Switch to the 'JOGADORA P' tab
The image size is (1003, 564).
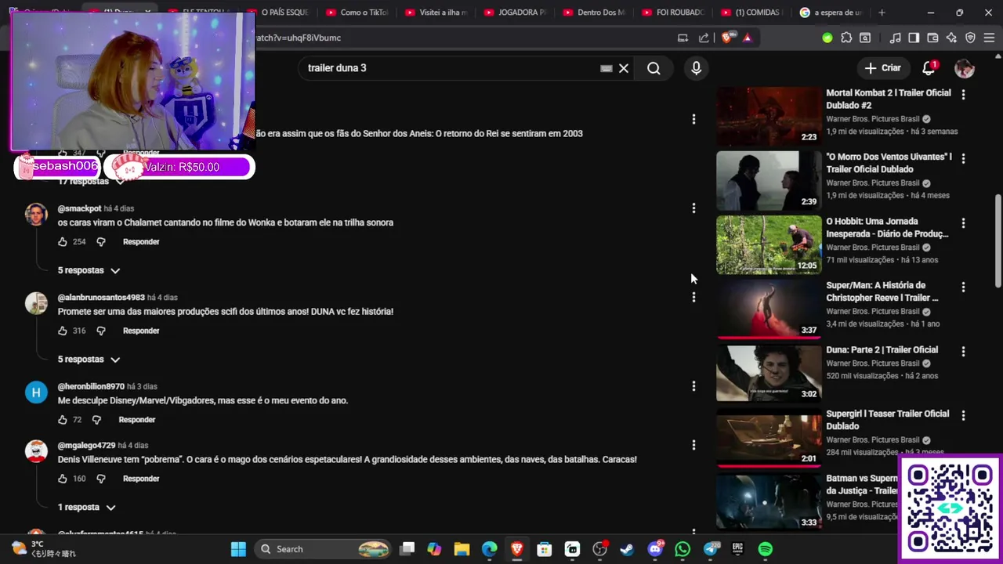tap(515, 13)
